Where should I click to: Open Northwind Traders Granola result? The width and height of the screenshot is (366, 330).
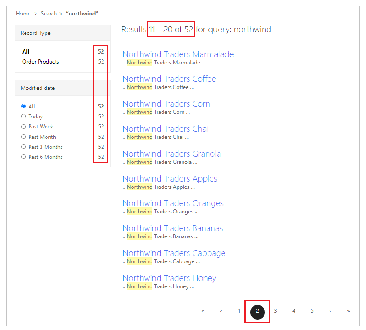pyautogui.click(x=172, y=154)
